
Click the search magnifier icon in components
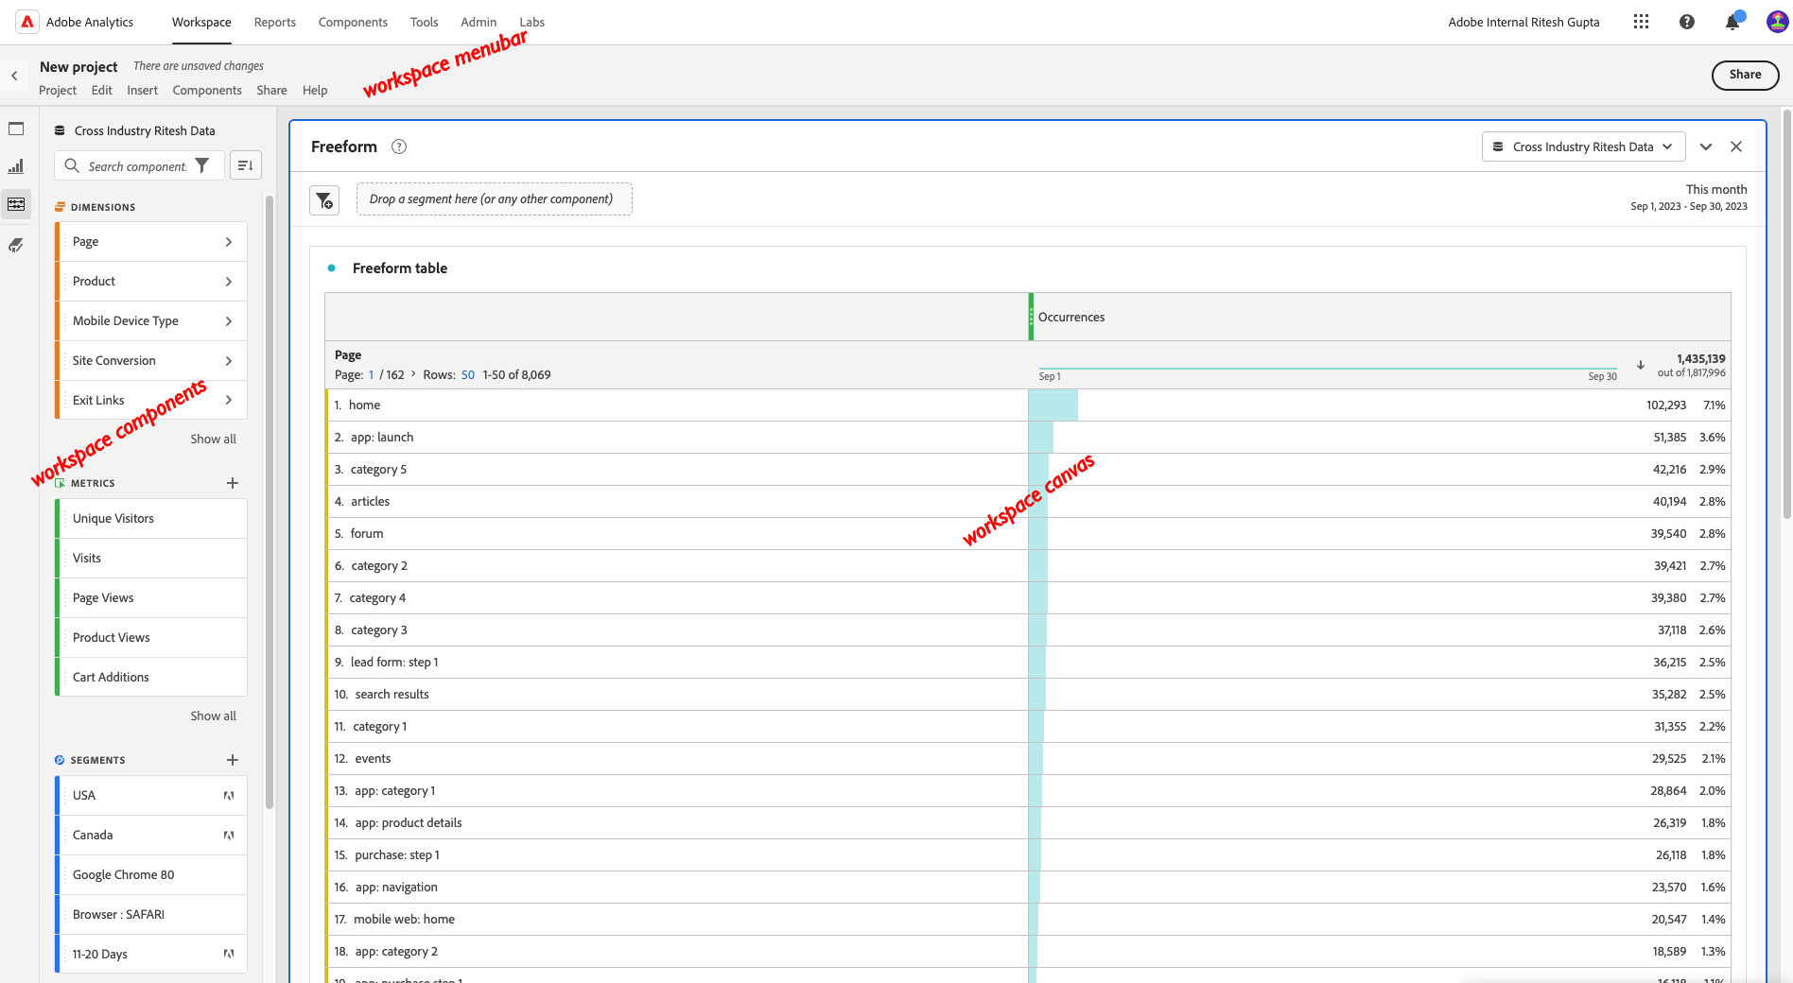point(72,165)
